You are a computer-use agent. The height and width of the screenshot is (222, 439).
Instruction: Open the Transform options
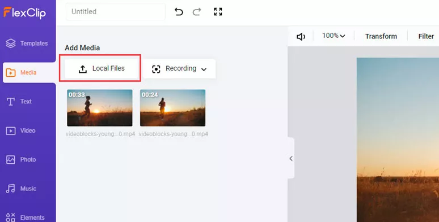pos(381,36)
